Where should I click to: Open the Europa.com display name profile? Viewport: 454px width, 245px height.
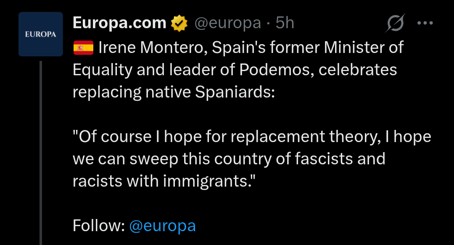(119, 23)
